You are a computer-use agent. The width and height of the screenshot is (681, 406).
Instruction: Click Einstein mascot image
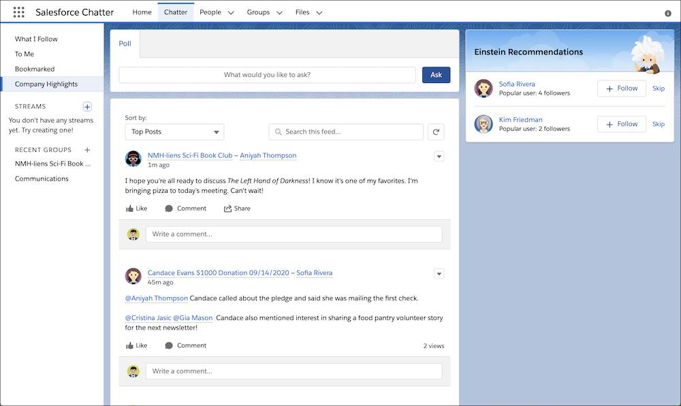648,54
